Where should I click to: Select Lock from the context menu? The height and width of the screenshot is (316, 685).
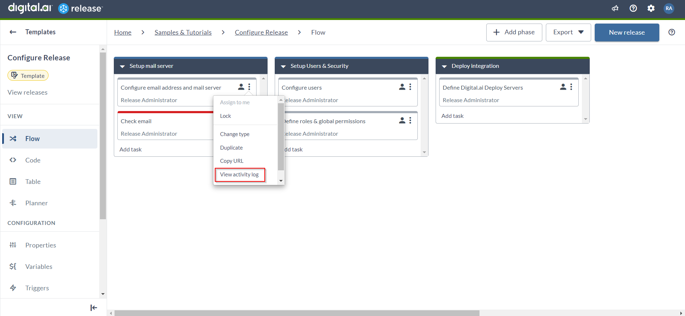225,116
